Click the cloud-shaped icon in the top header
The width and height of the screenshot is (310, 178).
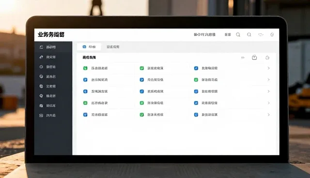click(x=261, y=34)
